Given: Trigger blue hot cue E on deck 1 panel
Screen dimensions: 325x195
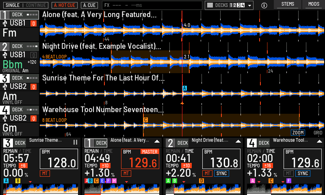Looking at the screenshot, I should tap(102, 181).
